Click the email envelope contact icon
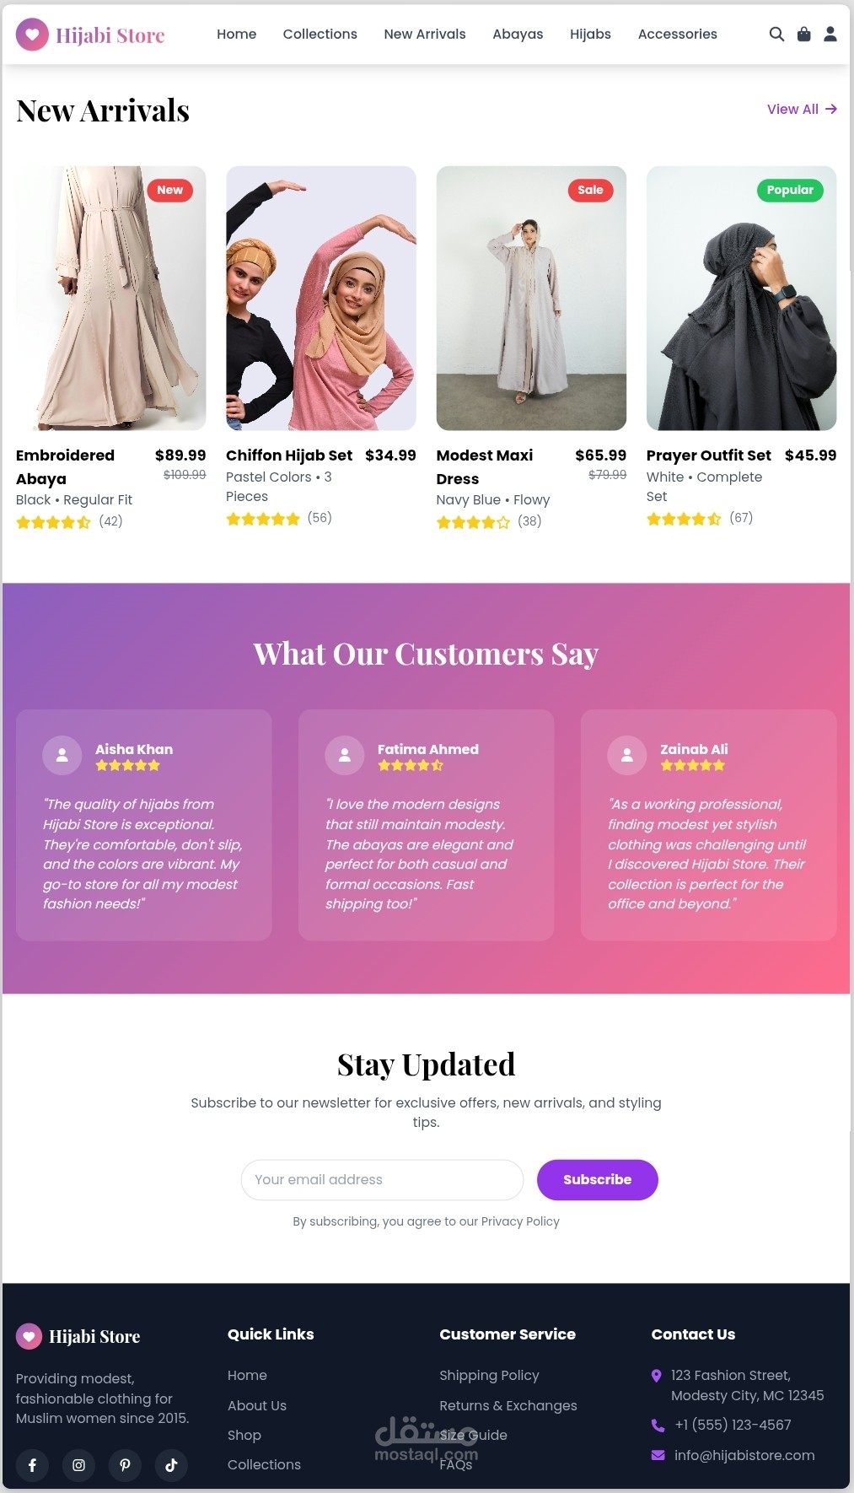Image resolution: width=854 pixels, height=1493 pixels. 658,1455
